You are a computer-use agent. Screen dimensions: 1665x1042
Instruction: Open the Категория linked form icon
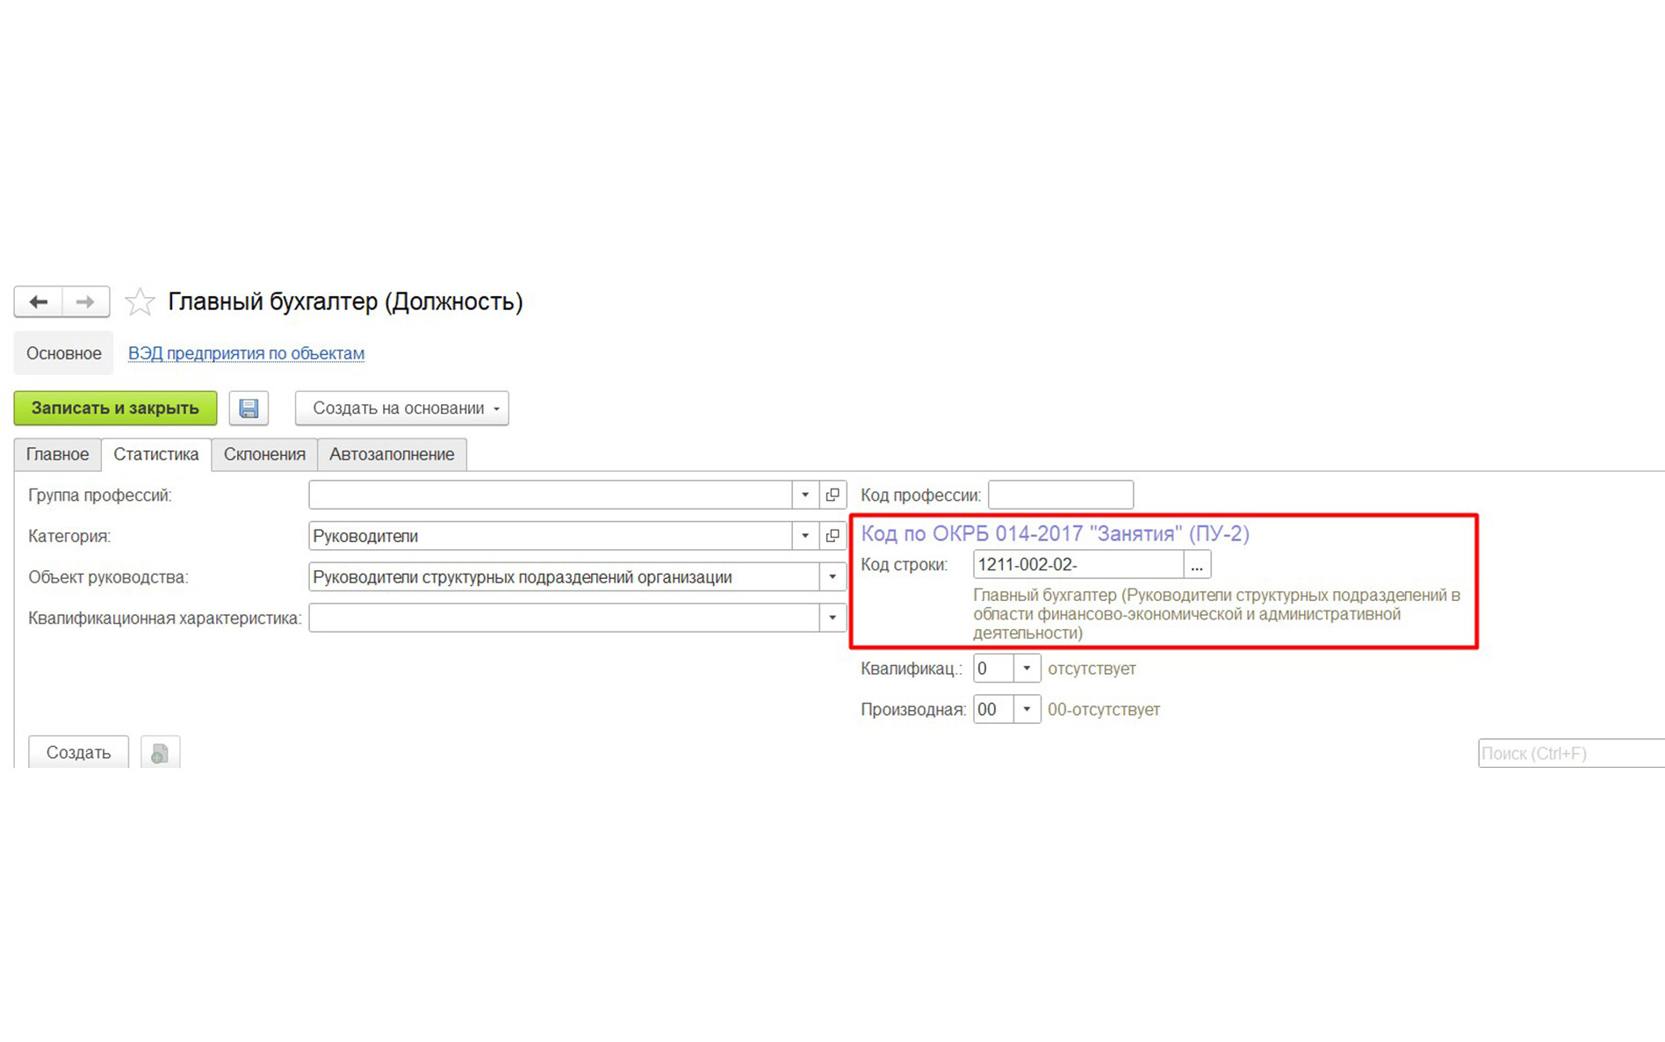click(832, 536)
